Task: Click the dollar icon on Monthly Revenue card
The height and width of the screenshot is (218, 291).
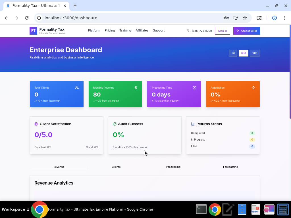Action: [136, 87]
